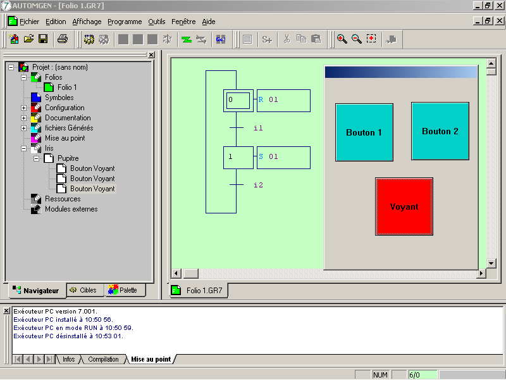The image size is (506, 380).
Task: Click the yellow gear compile icon
Action: click(89, 39)
